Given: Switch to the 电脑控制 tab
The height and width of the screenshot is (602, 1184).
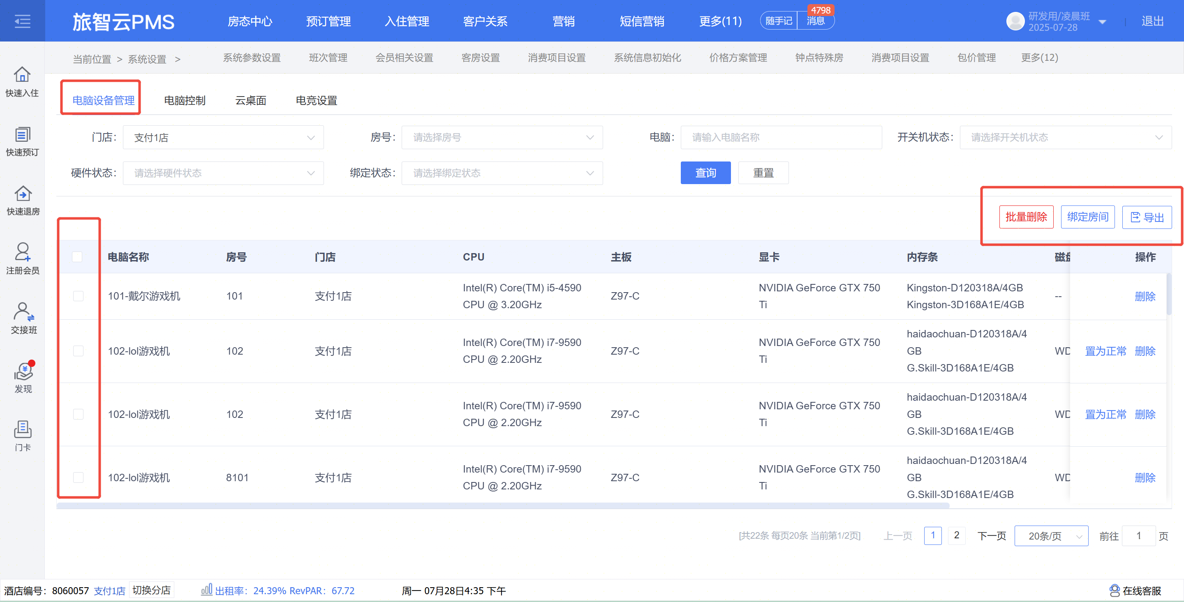Looking at the screenshot, I should [x=185, y=100].
